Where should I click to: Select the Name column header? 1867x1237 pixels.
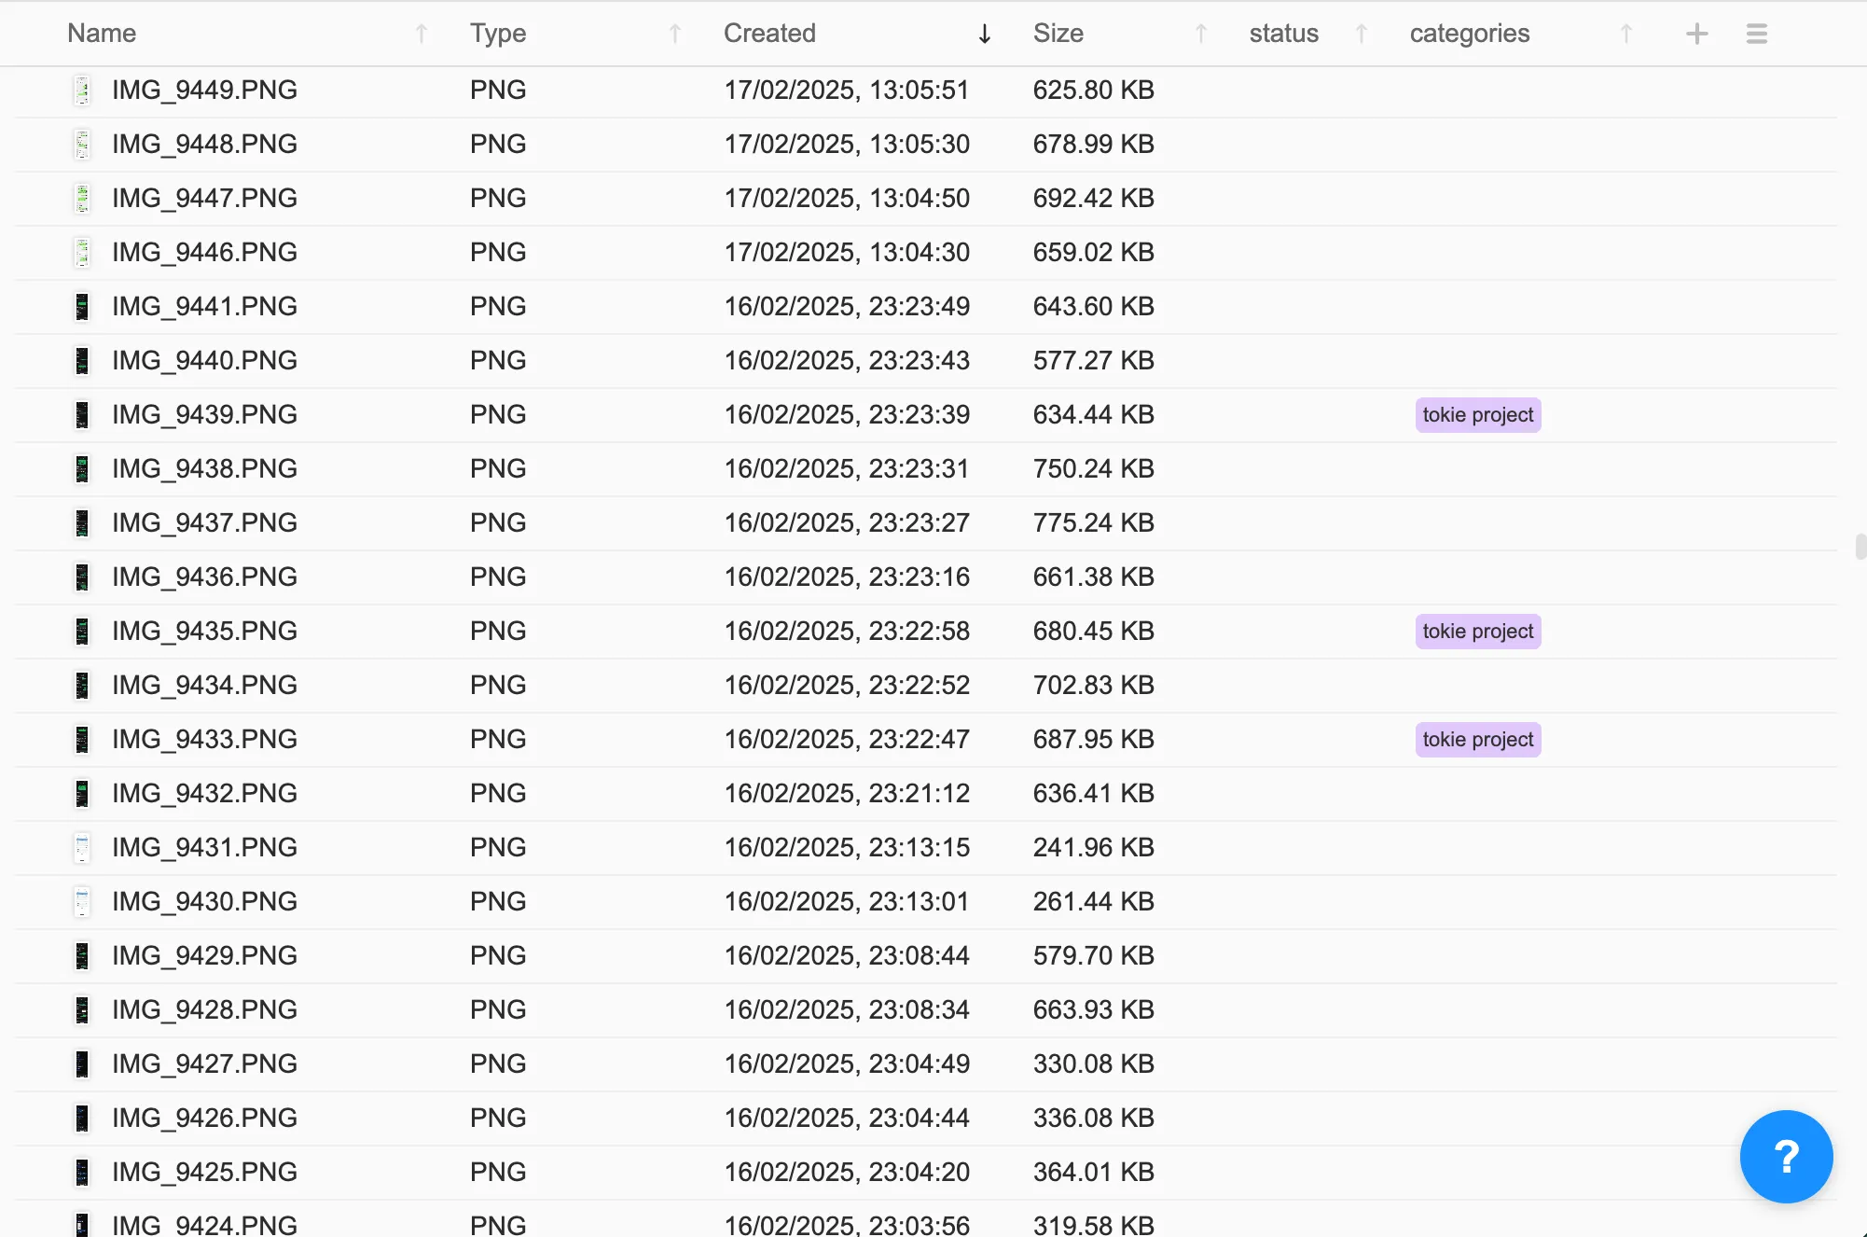pos(102,34)
